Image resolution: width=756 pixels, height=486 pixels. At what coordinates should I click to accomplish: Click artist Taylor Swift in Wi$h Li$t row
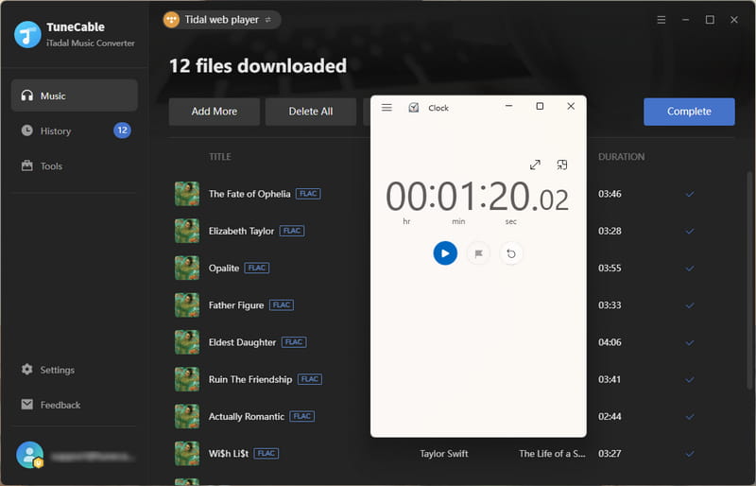pyautogui.click(x=443, y=454)
